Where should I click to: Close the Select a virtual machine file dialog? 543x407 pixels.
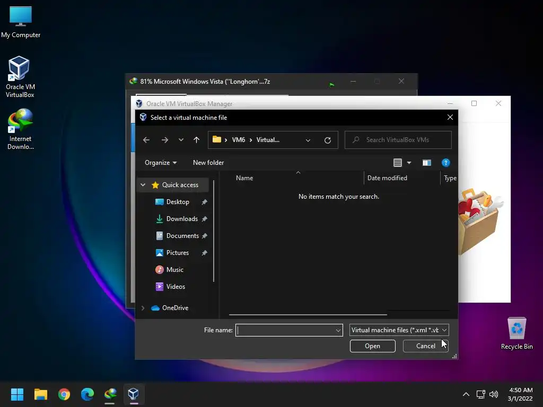(450, 117)
